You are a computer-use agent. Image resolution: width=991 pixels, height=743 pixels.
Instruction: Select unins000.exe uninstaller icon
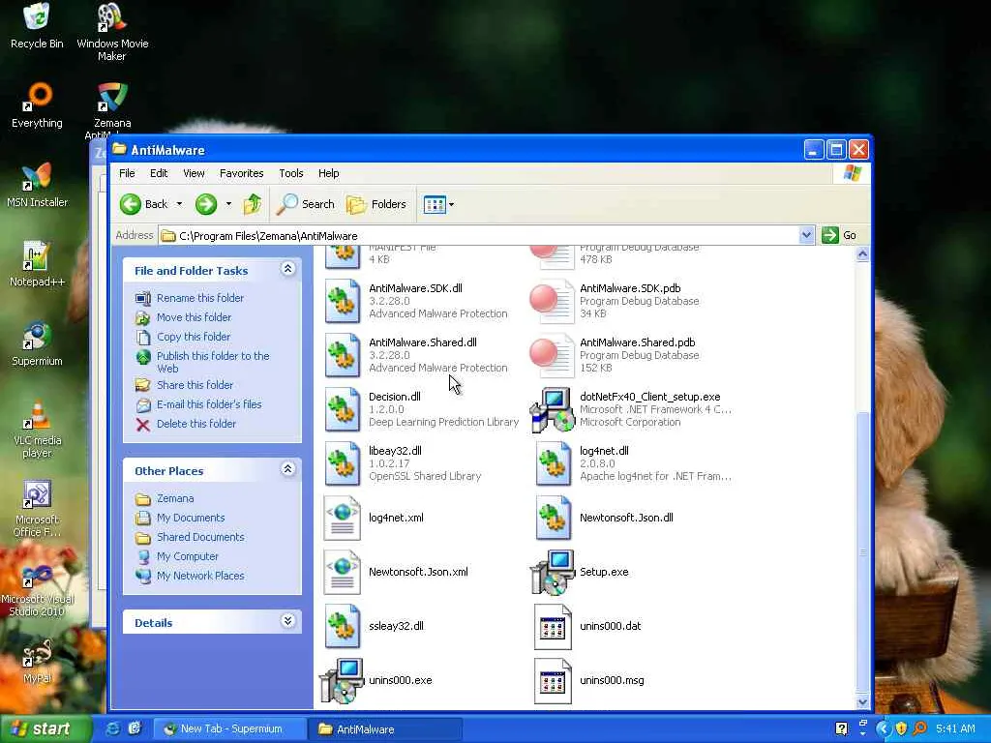342,680
